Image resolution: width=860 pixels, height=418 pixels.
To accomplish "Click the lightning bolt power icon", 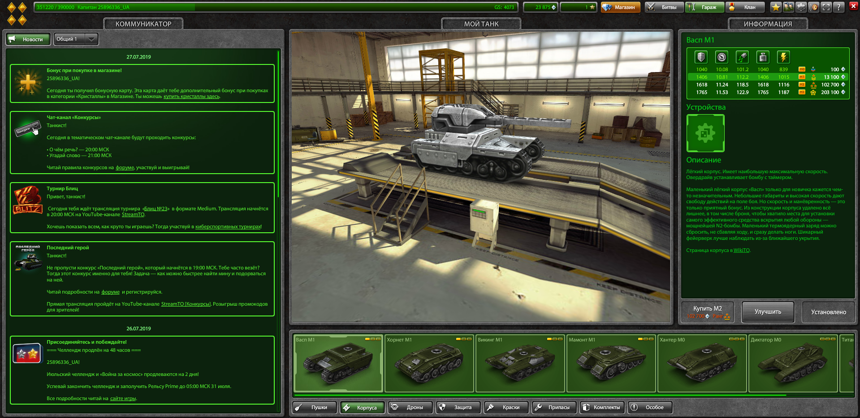I will [783, 57].
